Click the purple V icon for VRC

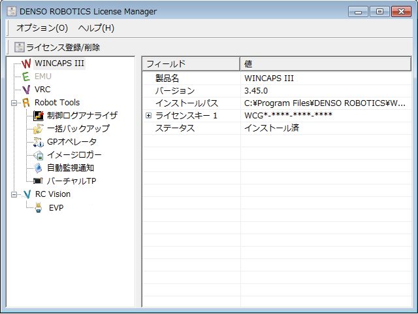[26, 90]
